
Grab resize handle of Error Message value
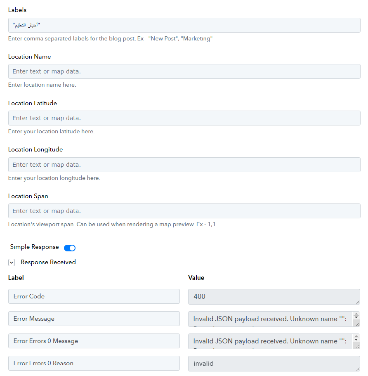358,324
